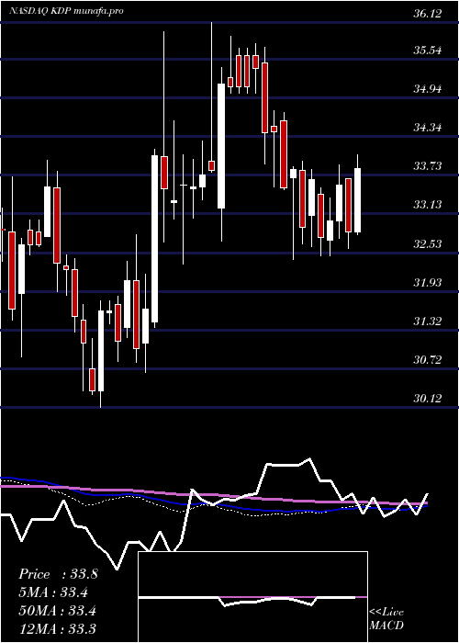Click the 33.13 price axis label
459x643 pixels.
[428, 205]
